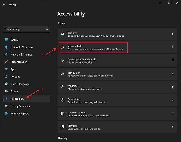Screen dimensions: 181x142
Task: Click the Bluetooth icon in sidebar
Action: click(x=6, y=47)
